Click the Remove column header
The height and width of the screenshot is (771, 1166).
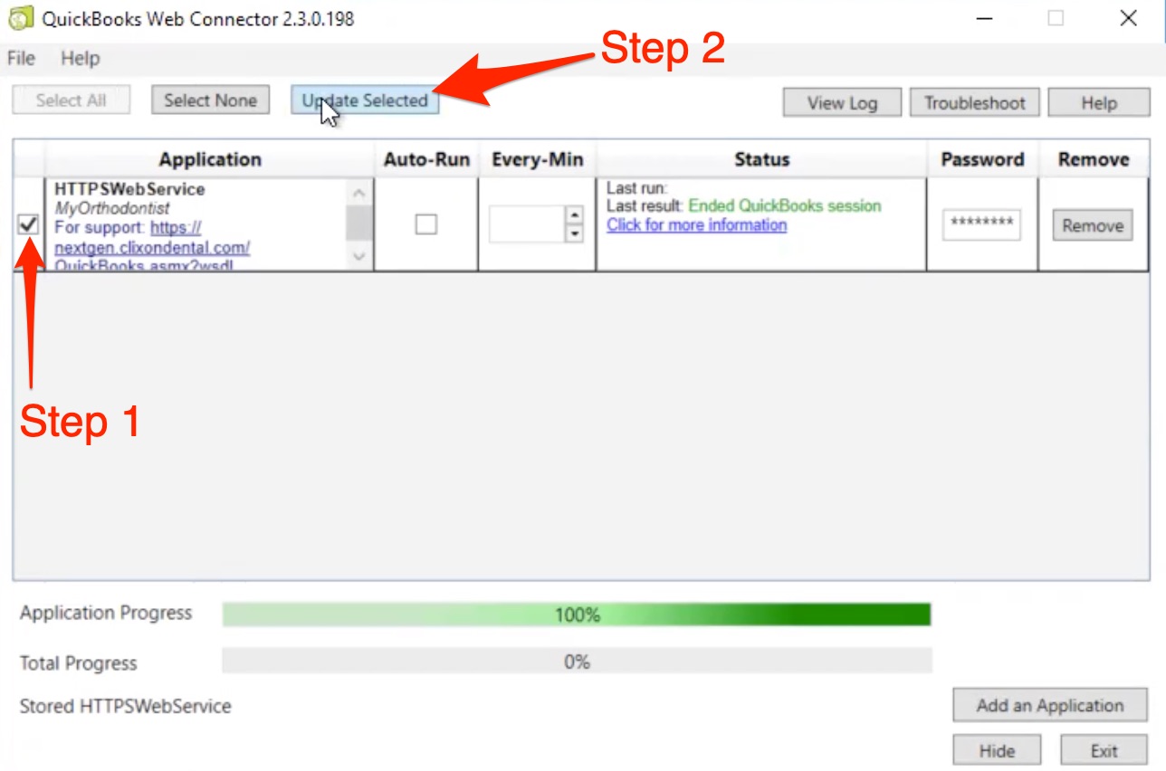tap(1094, 160)
